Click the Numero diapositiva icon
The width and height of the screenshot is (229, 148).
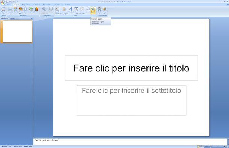(x=82, y=9)
